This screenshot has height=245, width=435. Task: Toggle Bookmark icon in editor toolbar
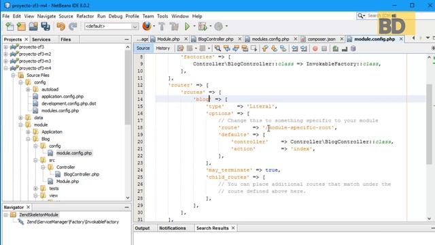[x=283, y=48]
